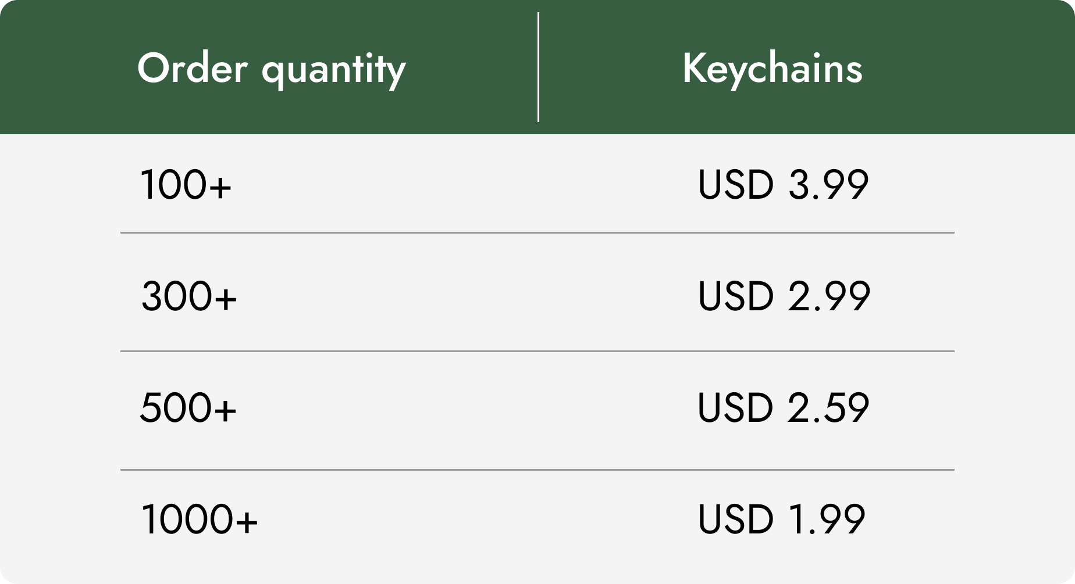This screenshot has width=1075, height=584.
Task: Click the "USD" currency code beside 3.99
Action: (x=736, y=185)
